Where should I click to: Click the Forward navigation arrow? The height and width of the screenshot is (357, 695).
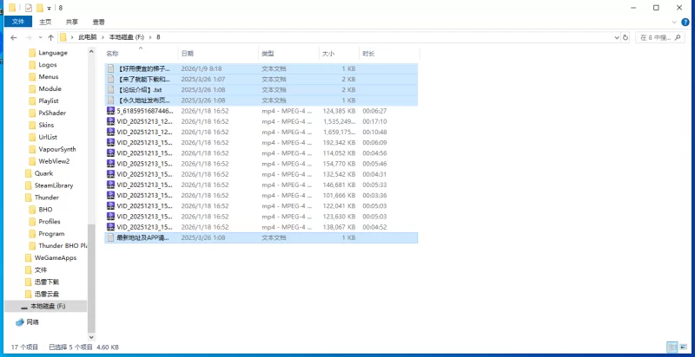[29, 37]
